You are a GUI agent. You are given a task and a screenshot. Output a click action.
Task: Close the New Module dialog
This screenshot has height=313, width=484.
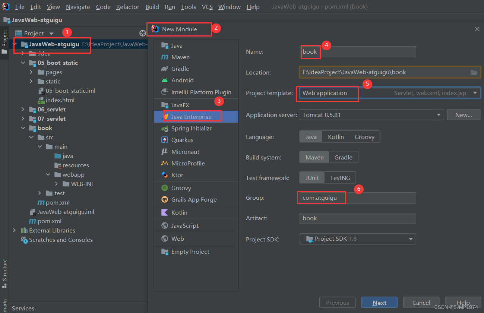477,29
